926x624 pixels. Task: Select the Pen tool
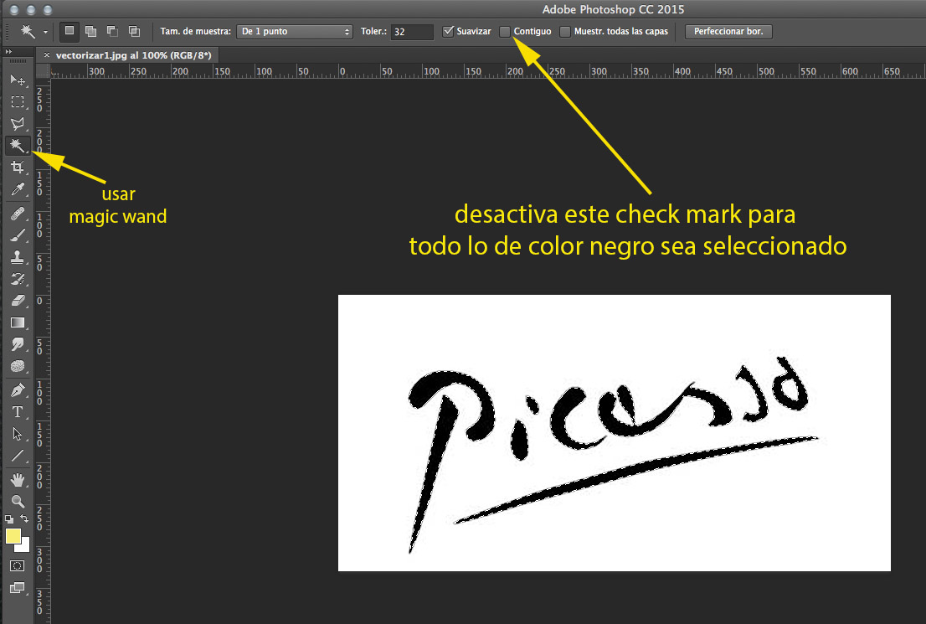18,390
